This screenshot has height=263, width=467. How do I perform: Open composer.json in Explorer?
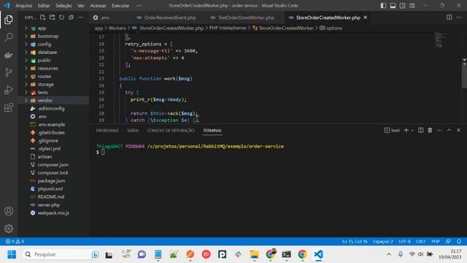[53, 164]
